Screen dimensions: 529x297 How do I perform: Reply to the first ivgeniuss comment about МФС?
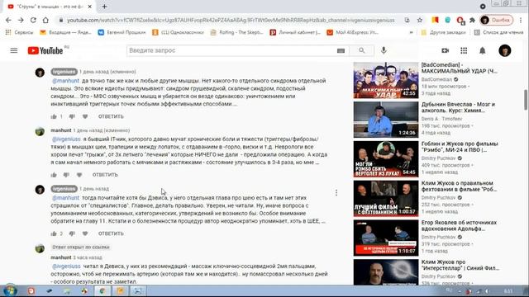coord(111,116)
